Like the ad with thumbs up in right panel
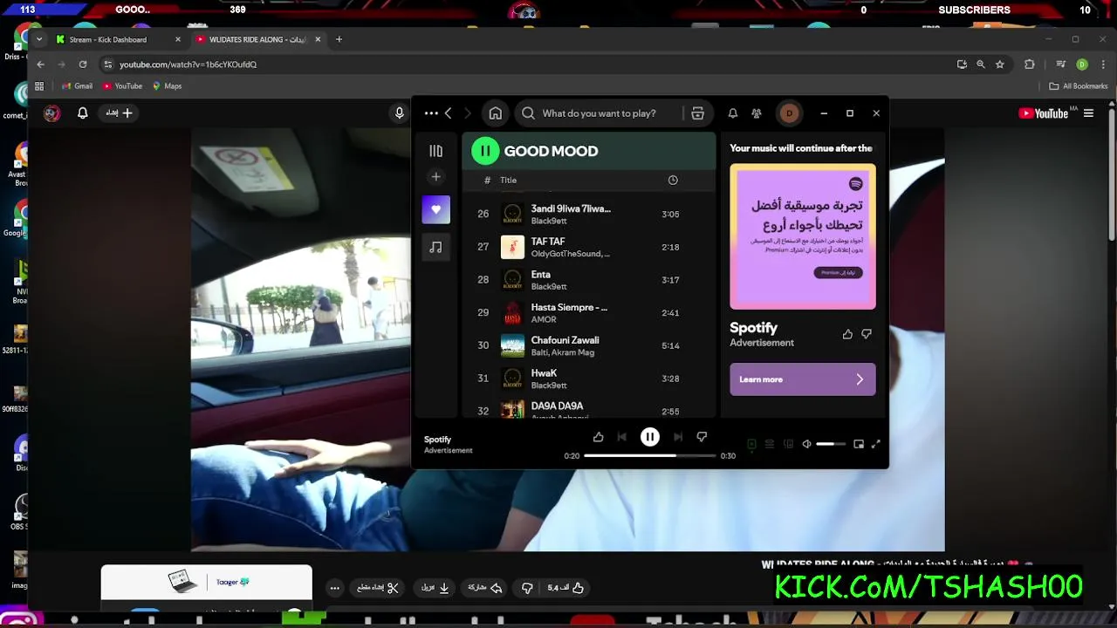Screen dimensions: 1117x628 847,334
